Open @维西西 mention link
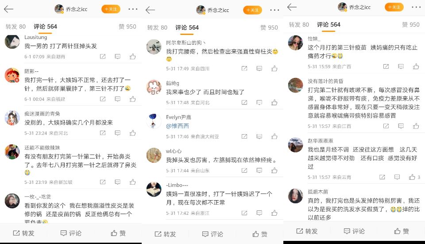 178,126
